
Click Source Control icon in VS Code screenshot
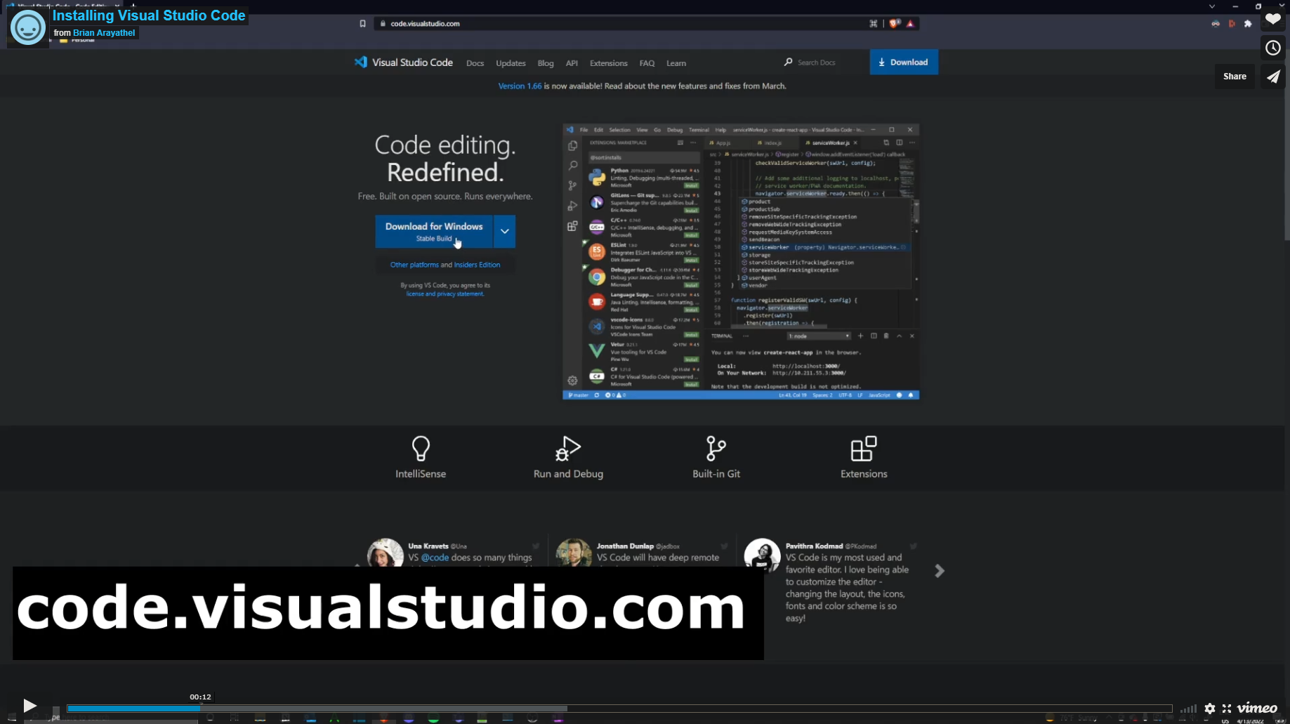click(x=572, y=186)
